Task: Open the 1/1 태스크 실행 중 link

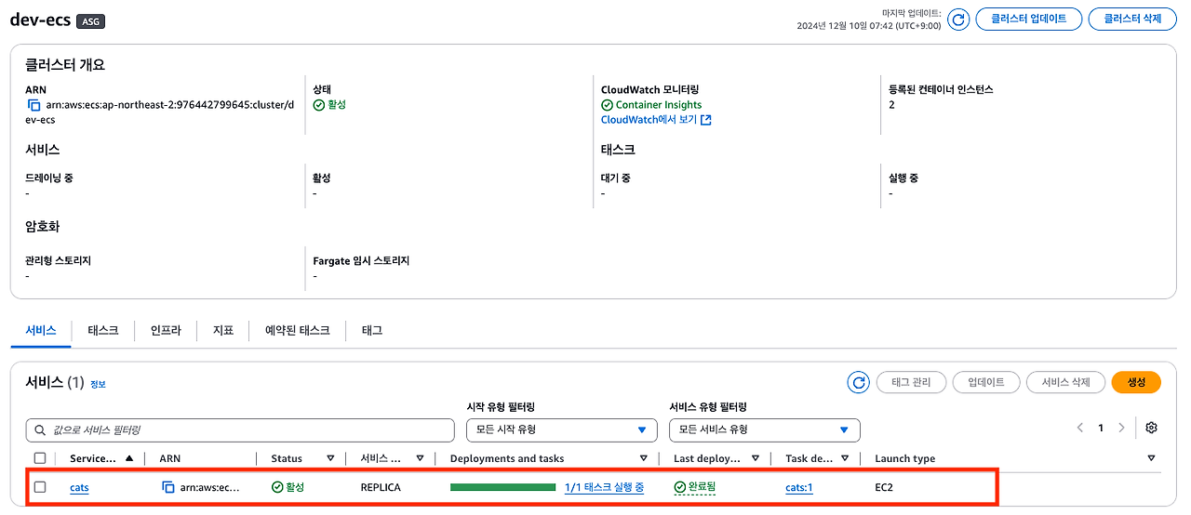Action: 604,487
